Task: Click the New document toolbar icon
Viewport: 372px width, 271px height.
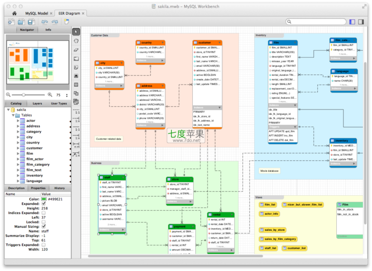Action: [x=11, y=22]
